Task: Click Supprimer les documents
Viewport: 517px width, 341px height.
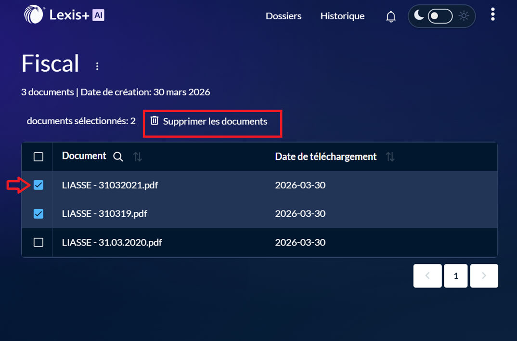Action: click(215, 121)
